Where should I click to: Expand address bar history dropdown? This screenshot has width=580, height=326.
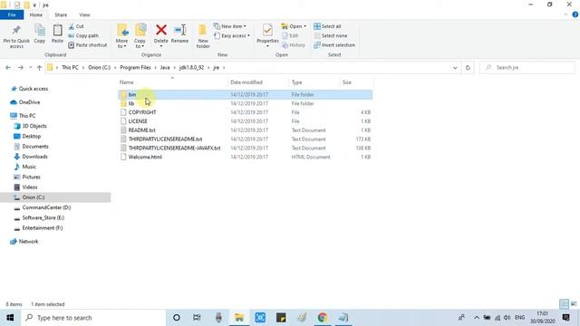point(455,68)
